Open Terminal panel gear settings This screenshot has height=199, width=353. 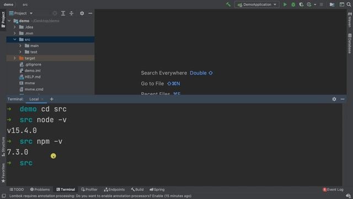[334, 99]
